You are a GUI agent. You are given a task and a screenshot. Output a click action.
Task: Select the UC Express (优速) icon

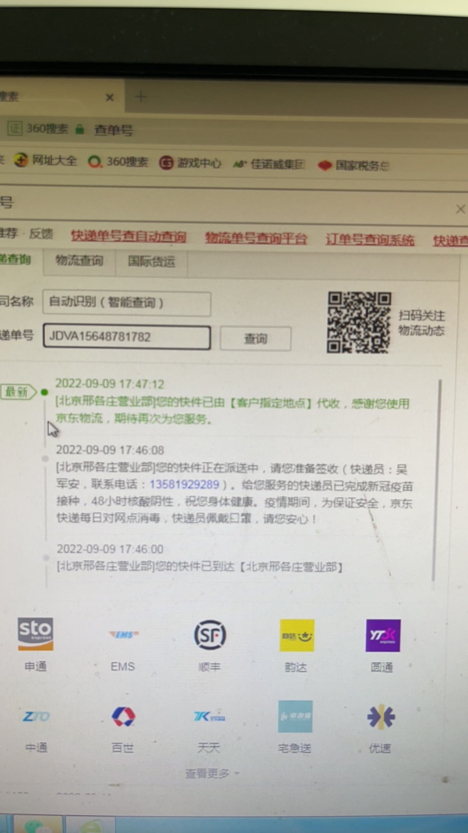[381, 717]
